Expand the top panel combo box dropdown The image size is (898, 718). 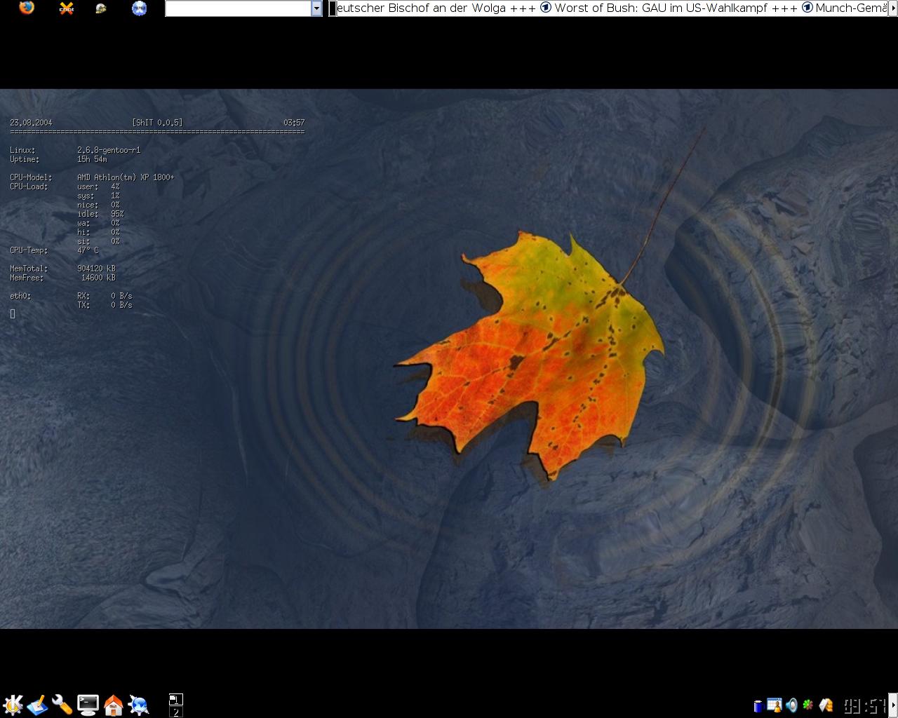point(316,8)
